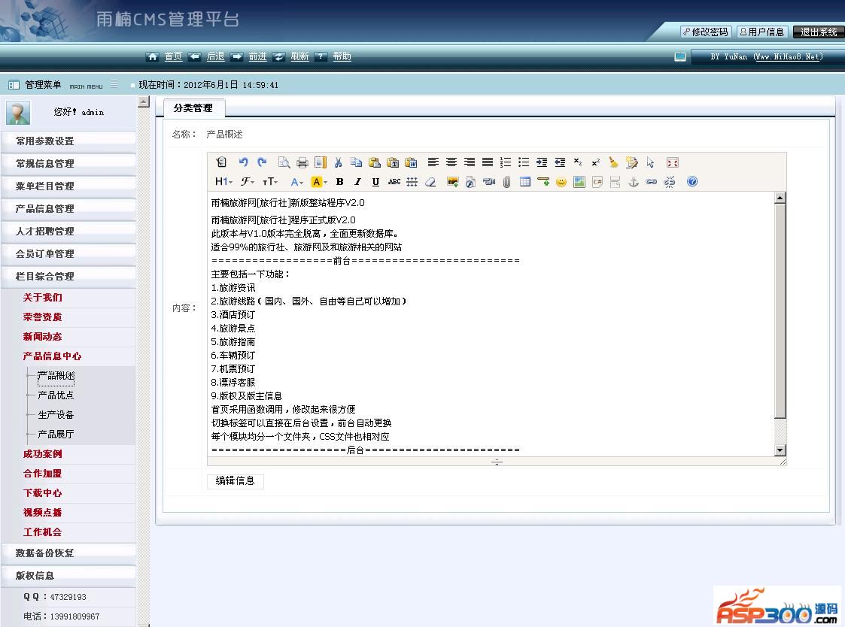Click the subscript icon
The image size is (845, 627).
pos(578,162)
